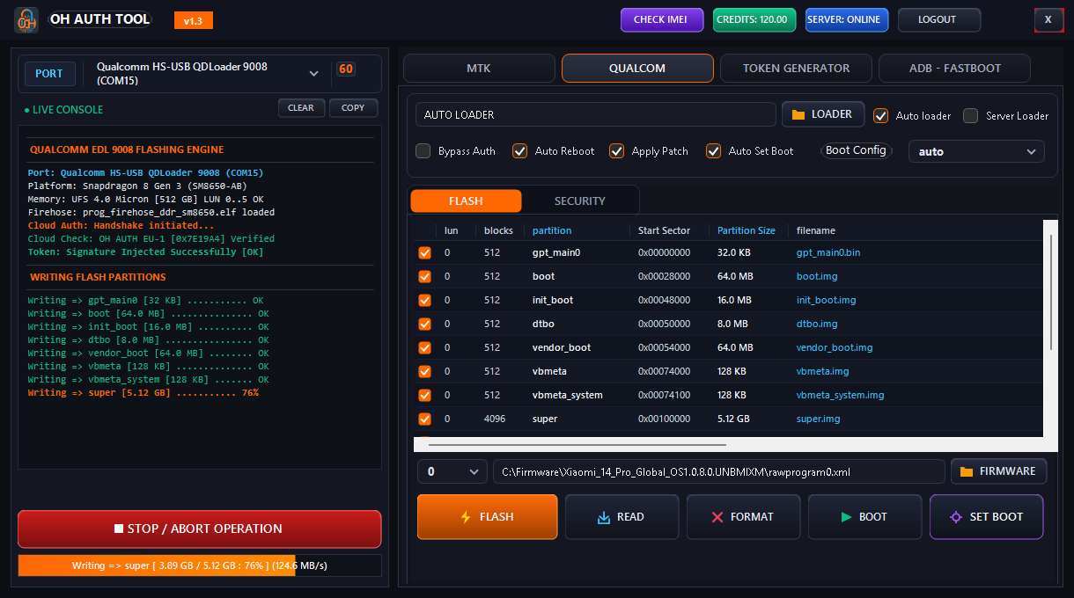Click the folder icon on FIRMWARE button
Screen dimensions: 1074x598
(x=967, y=471)
